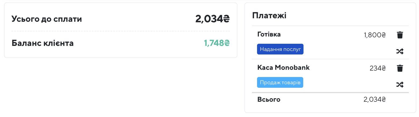This screenshot has height=117, width=419.
Task: Click the bold 2,034₴ amount due
Action: (x=212, y=19)
